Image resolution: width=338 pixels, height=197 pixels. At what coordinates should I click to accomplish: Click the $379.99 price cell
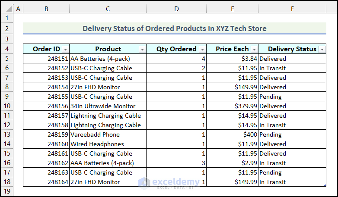233,106
